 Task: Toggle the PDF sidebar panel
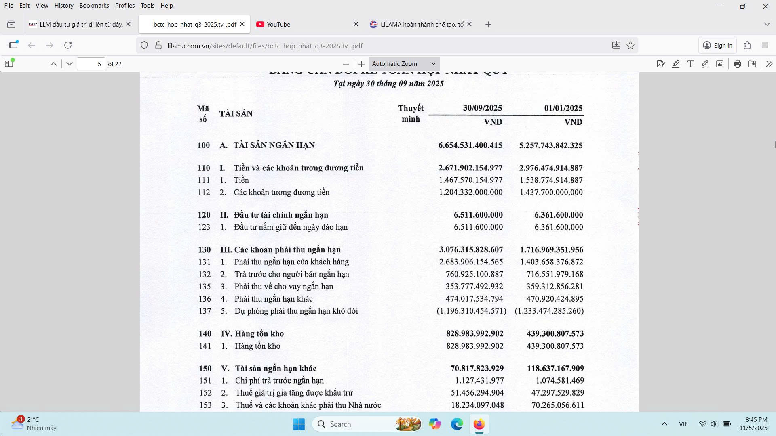click(x=9, y=64)
